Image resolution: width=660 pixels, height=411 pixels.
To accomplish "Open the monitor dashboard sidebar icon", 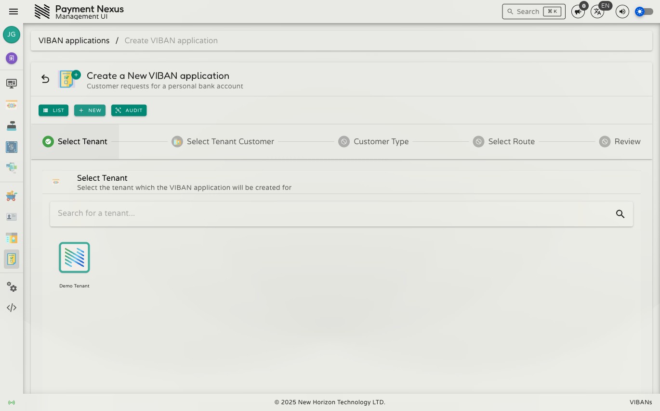I will (12, 84).
